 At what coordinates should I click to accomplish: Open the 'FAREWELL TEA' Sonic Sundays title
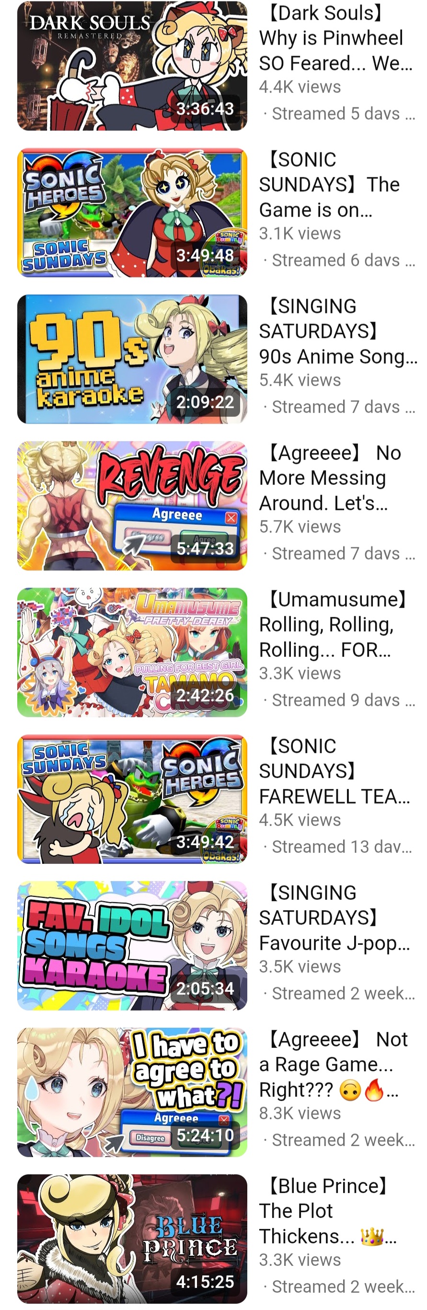(x=335, y=771)
